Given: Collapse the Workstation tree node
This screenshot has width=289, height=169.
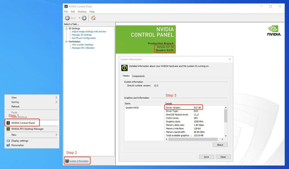Looking at the screenshot, I should tap(67, 41).
